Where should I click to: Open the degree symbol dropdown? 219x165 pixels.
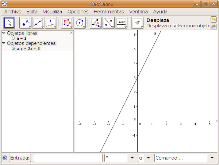click(132, 158)
